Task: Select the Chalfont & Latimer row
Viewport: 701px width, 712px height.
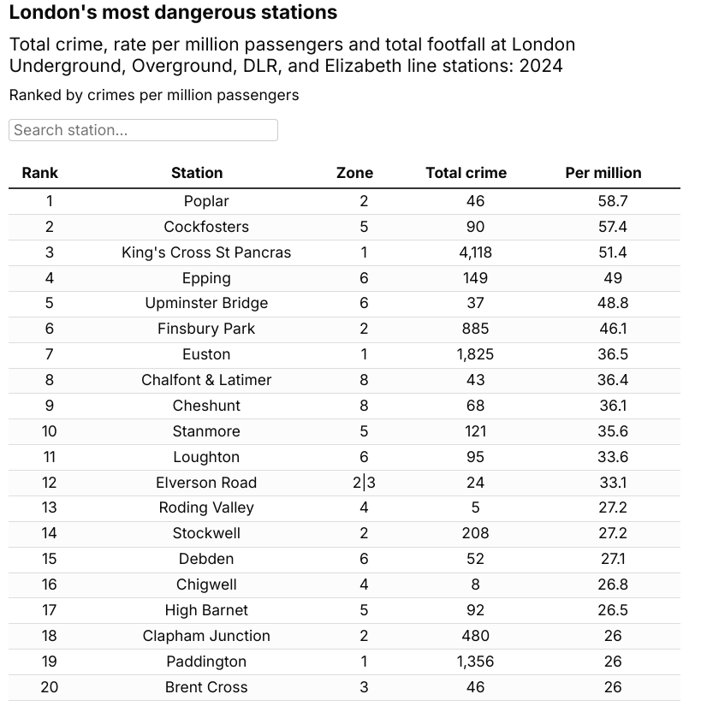Action: (x=345, y=381)
